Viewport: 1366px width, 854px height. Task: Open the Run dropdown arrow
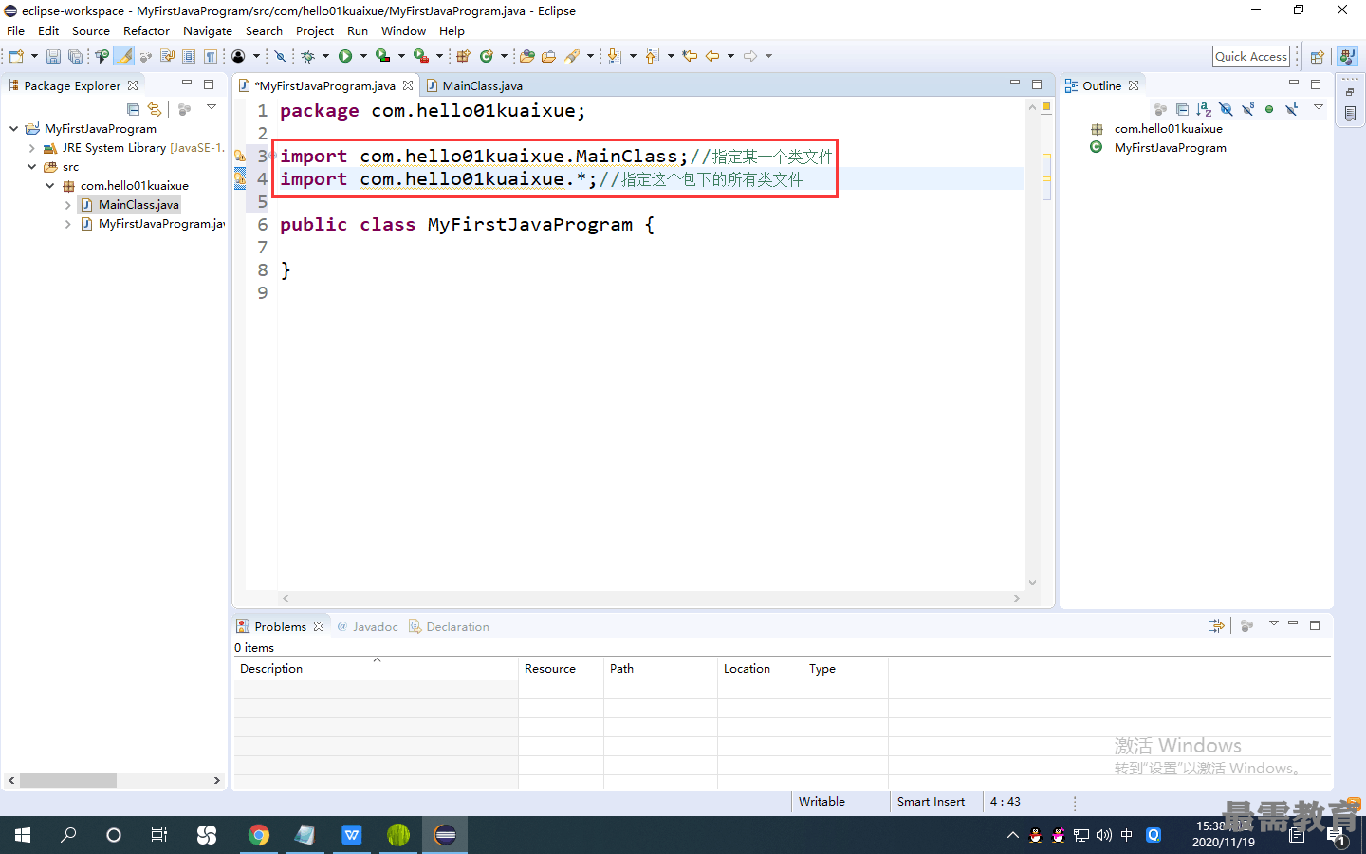(x=363, y=56)
